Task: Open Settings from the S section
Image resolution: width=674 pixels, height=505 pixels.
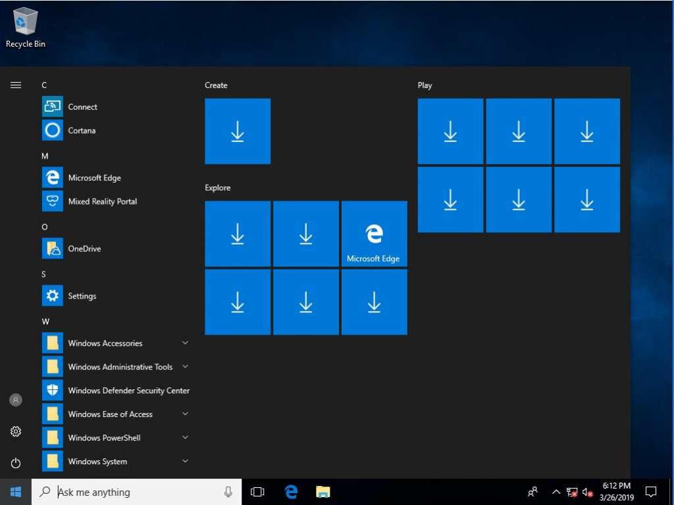Action: [53, 295]
